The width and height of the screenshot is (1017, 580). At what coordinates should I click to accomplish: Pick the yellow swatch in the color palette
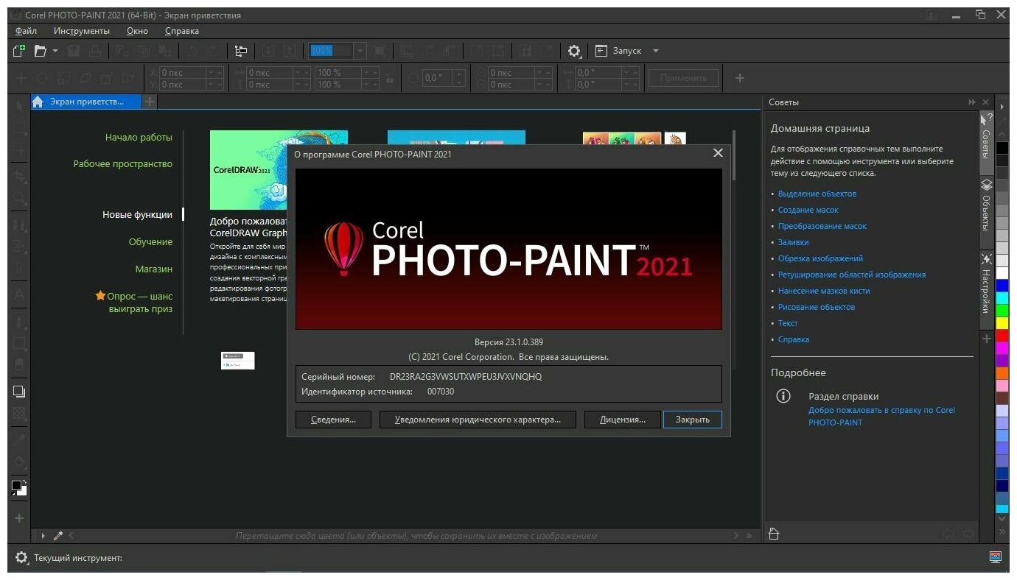[x=1002, y=323]
